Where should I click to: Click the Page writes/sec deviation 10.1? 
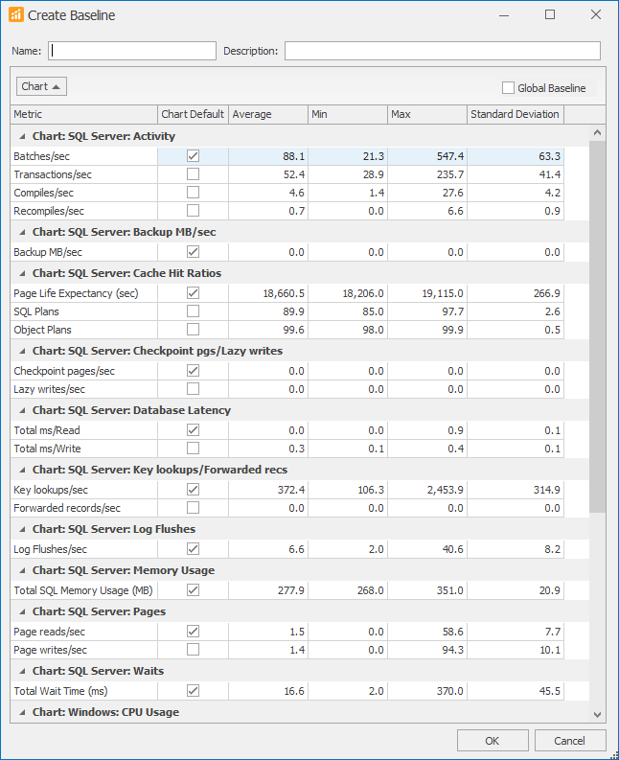click(x=550, y=650)
